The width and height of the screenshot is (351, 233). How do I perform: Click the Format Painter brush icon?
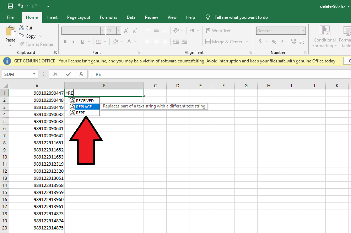click(x=21, y=44)
